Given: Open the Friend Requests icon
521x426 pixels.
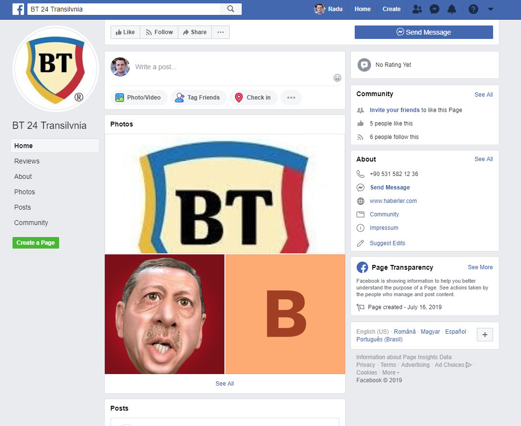Looking at the screenshot, I should click(x=417, y=9).
